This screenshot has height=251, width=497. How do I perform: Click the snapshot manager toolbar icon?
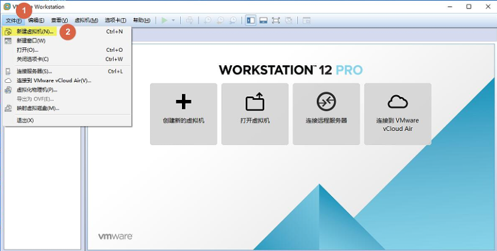(x=233, y=21)
